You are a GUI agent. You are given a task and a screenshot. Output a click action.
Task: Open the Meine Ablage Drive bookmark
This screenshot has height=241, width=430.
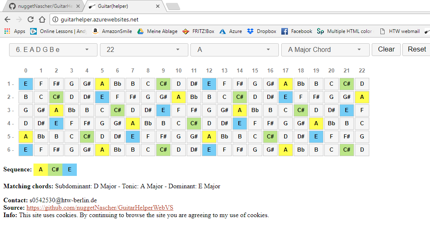(x=157, y=31)
